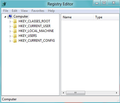The width and height of the screenshot is (120, 103).
Task: Select HKEY_CURRENT_CONFIG label in tree
Action: 37,41
